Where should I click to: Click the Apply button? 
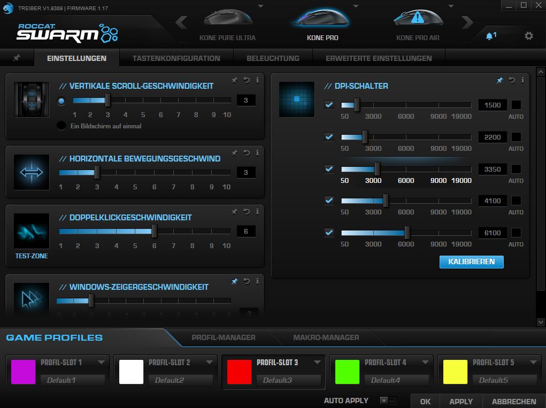pyautogui.click(x=461, y=402)
